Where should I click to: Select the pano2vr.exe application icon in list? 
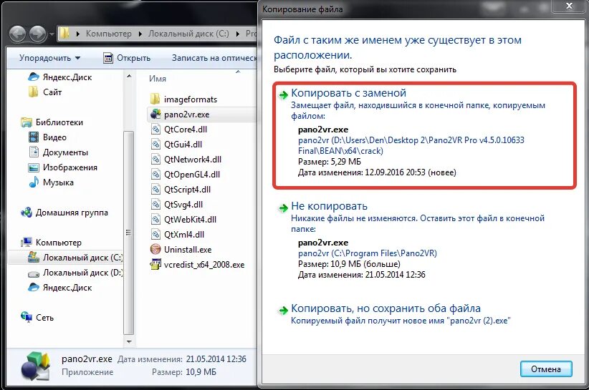tap(155, 114)
